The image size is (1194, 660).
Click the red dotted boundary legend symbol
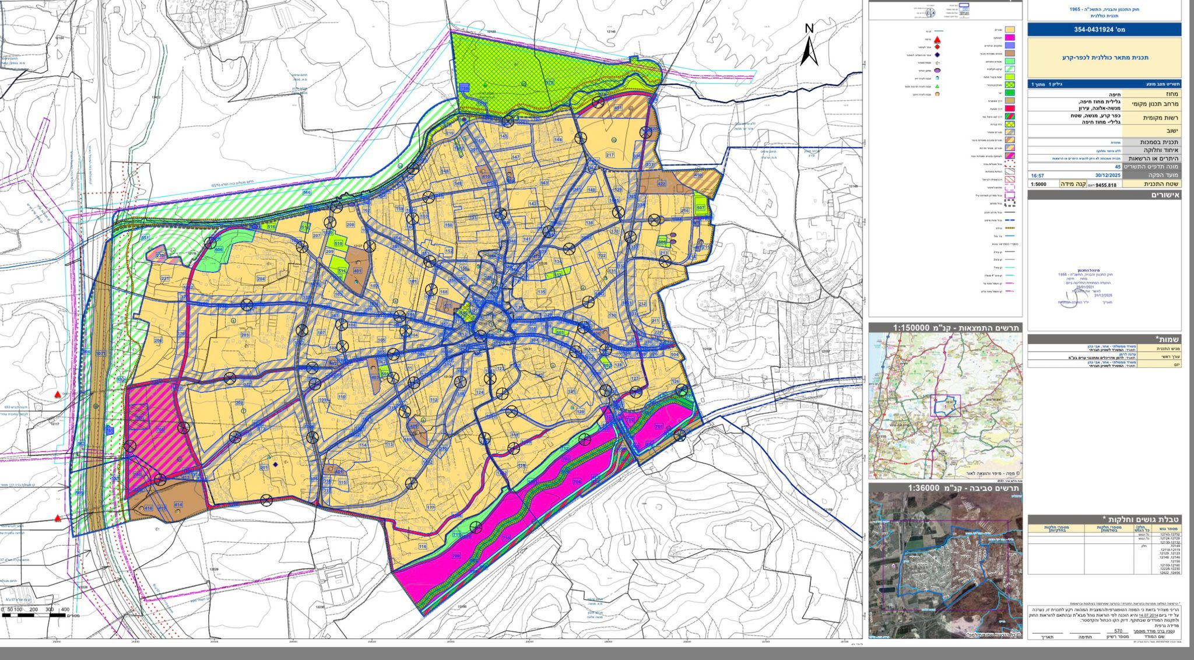pos(1010,163)
